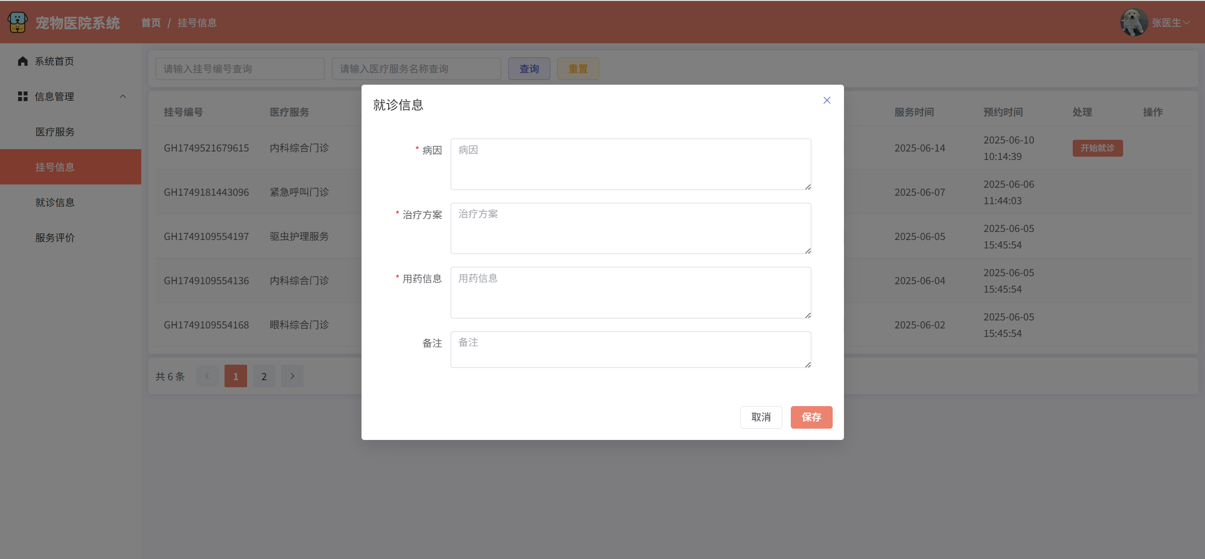Open 就诊信息 in the sidebar
Viewport: 1205px width, 559px height.
coord(55,202)
